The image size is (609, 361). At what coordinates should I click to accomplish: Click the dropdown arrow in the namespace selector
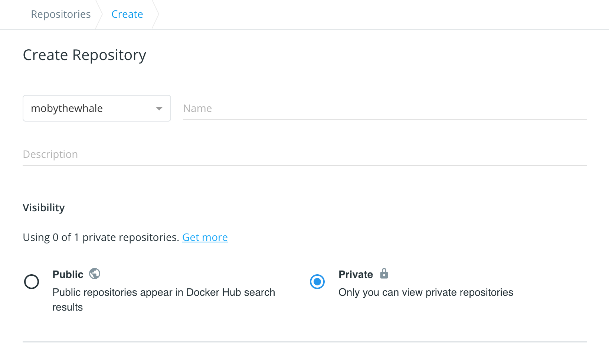(159, 108)
